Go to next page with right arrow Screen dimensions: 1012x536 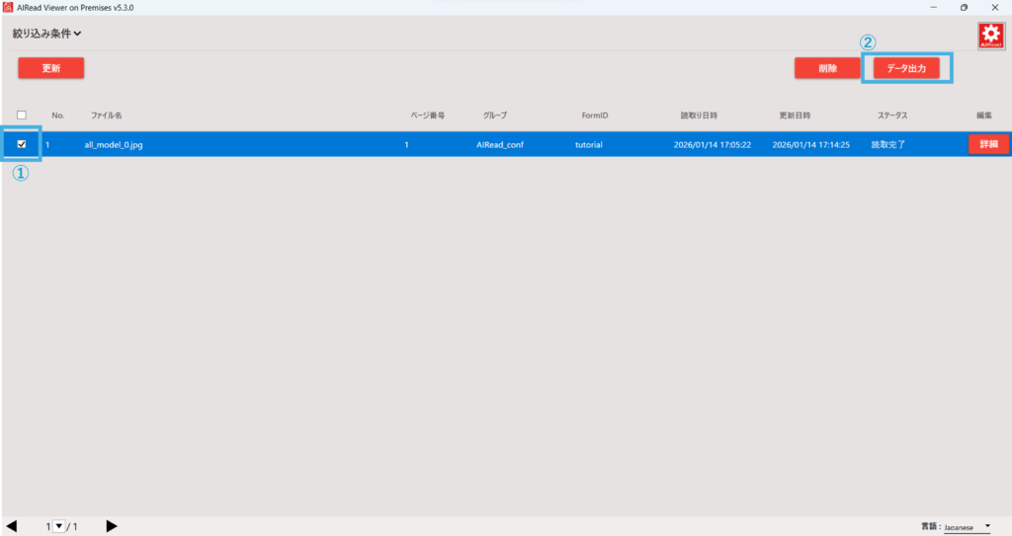coord(112,526)
